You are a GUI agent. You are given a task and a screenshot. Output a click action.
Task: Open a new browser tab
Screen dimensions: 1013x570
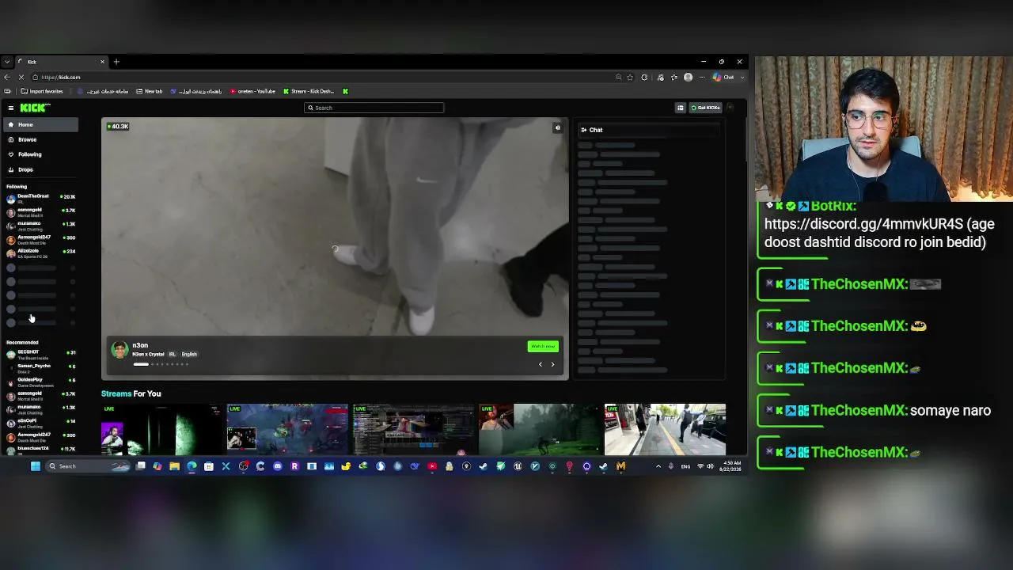click(116, 62)
